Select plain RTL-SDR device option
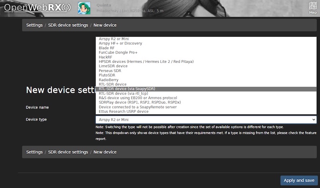This screenshot has width=320, height=188. tap(206, 84)
